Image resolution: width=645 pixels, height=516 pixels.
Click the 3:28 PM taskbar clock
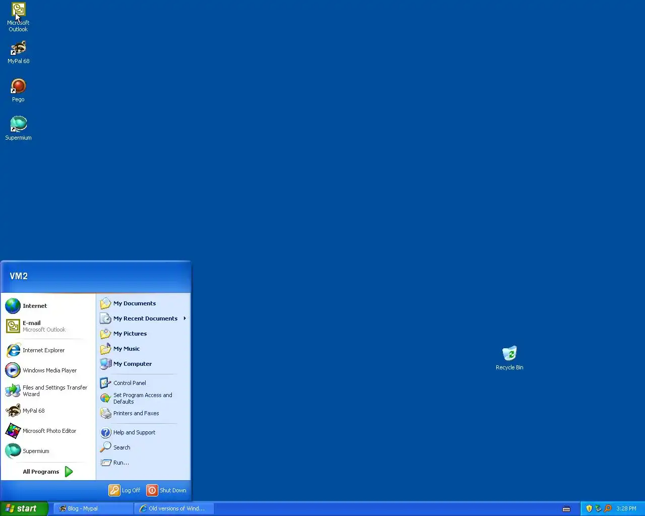(x=626, y=508)
